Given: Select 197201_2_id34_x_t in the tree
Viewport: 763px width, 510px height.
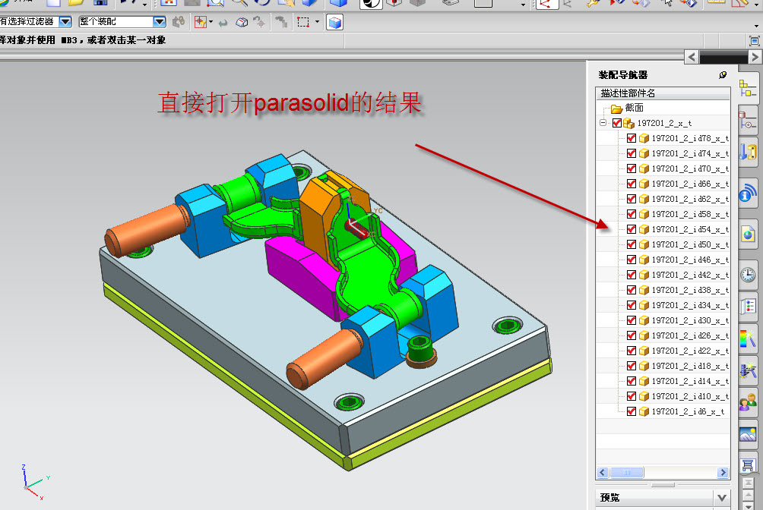Looking at the screenshot, I should (690, 305).
